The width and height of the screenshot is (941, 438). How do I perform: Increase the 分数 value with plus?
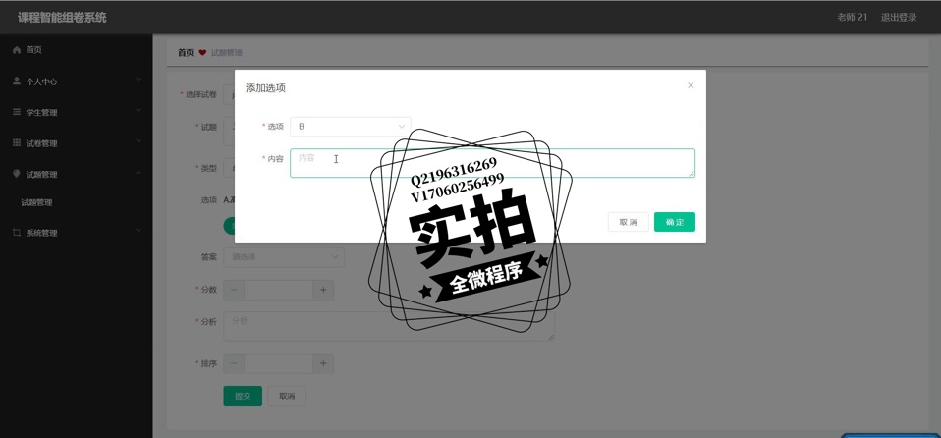click(323, 290)
